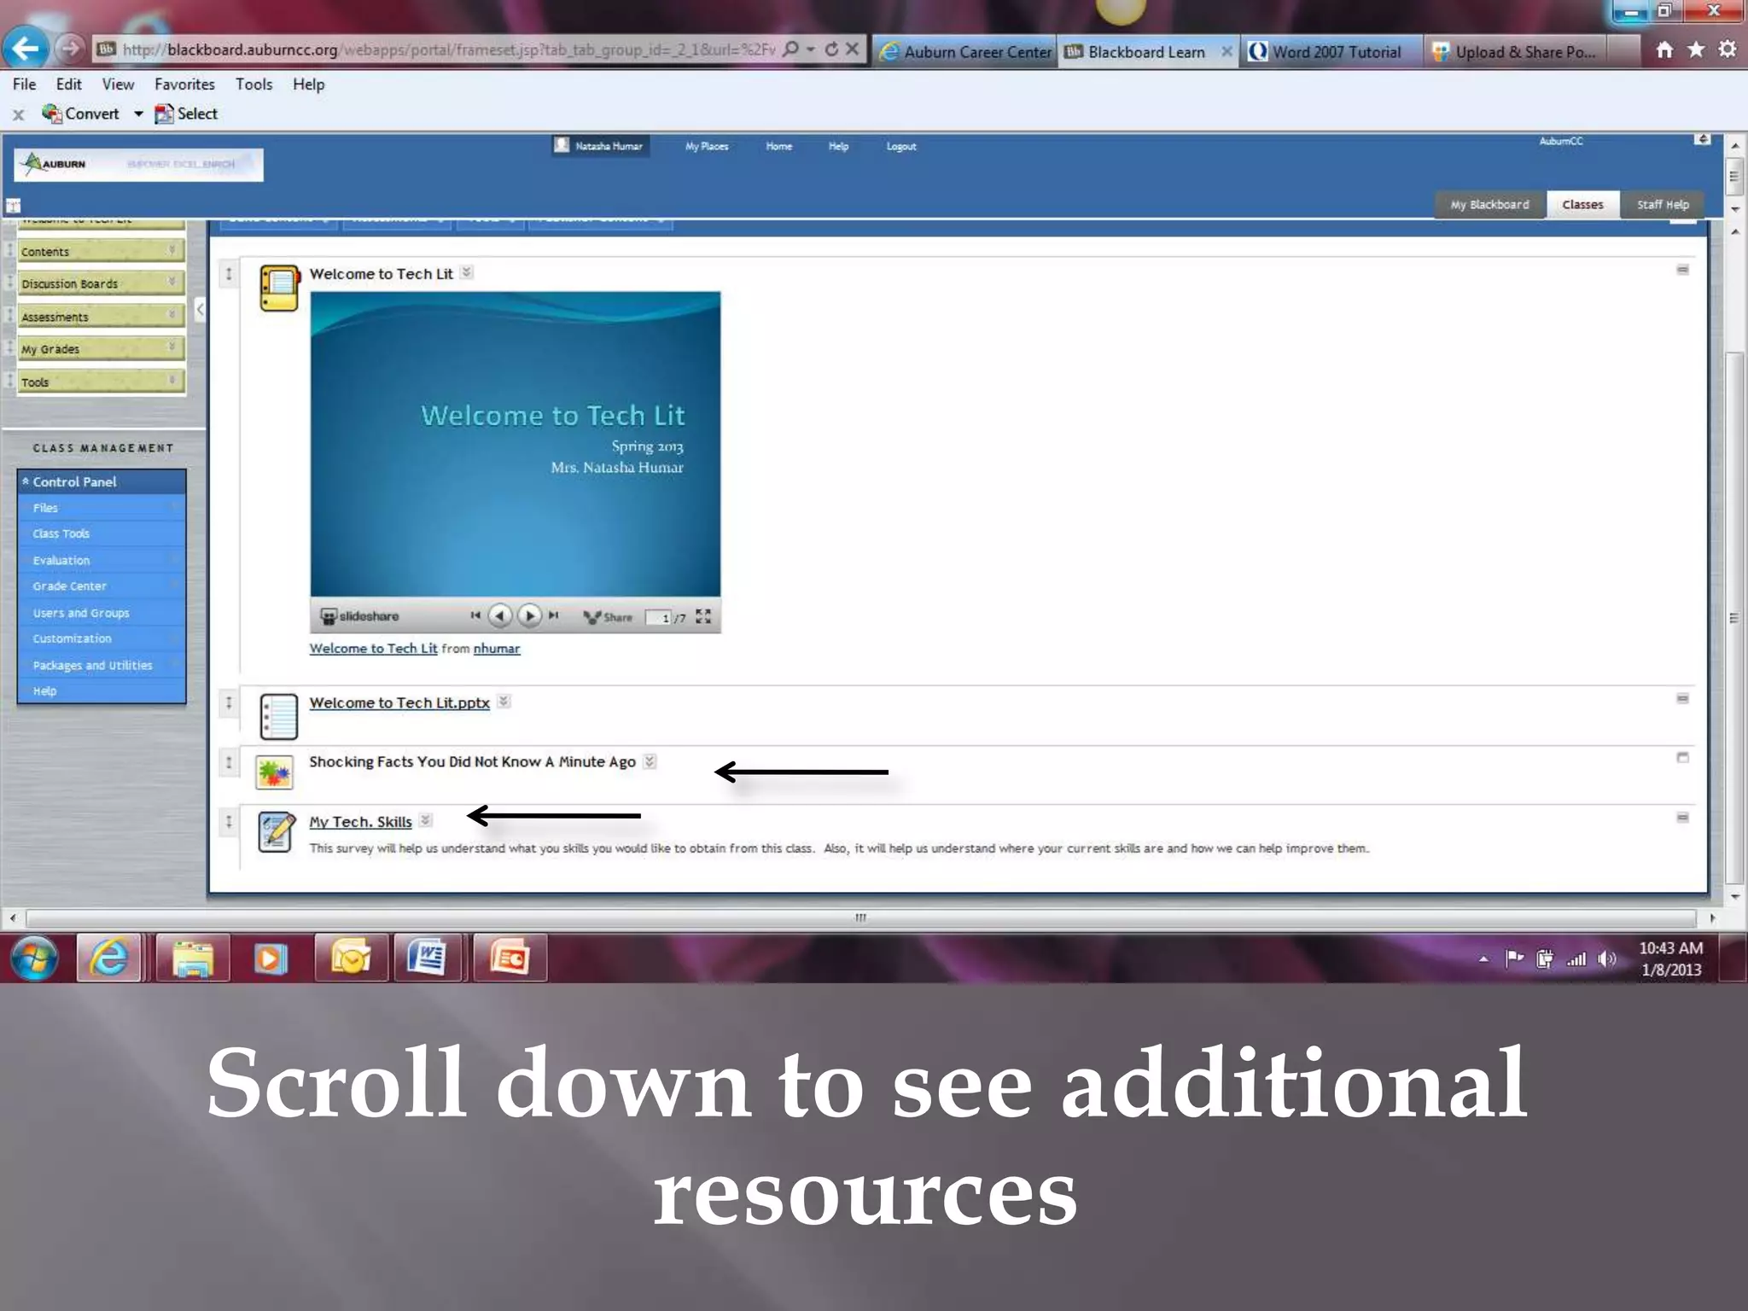The image size is (1748, 1311).
Task: Switch to the Upload & Share tab
Action: pos(1516,51)
